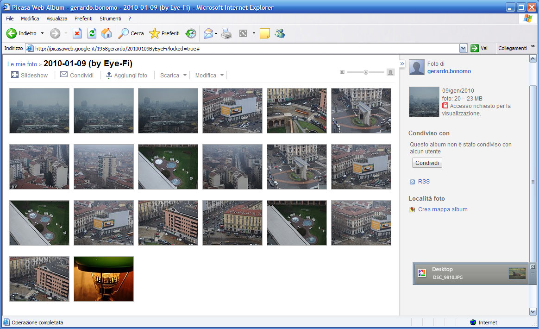Click the Stop loading red X icon
This screenshot has width=539, height=329.
(77, 33)
